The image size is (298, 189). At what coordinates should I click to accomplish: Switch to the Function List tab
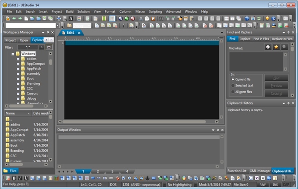pyautogui.click(x=237, y=171)
